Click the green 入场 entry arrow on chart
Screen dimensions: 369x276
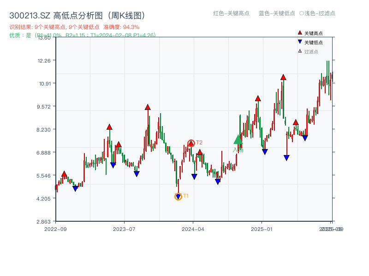coord(237,139)
